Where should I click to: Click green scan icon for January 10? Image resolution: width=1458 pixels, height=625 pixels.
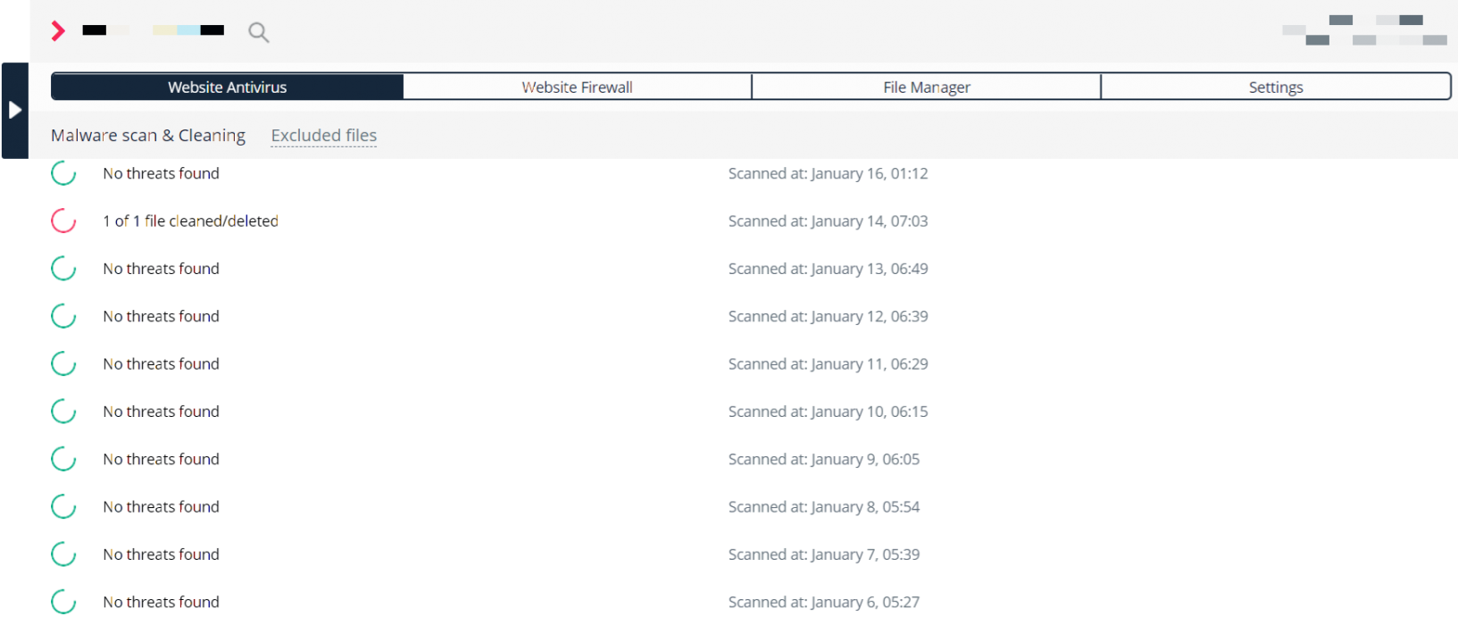[63, 412]
